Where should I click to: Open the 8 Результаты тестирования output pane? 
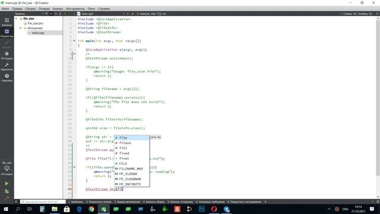pos(244,202)
